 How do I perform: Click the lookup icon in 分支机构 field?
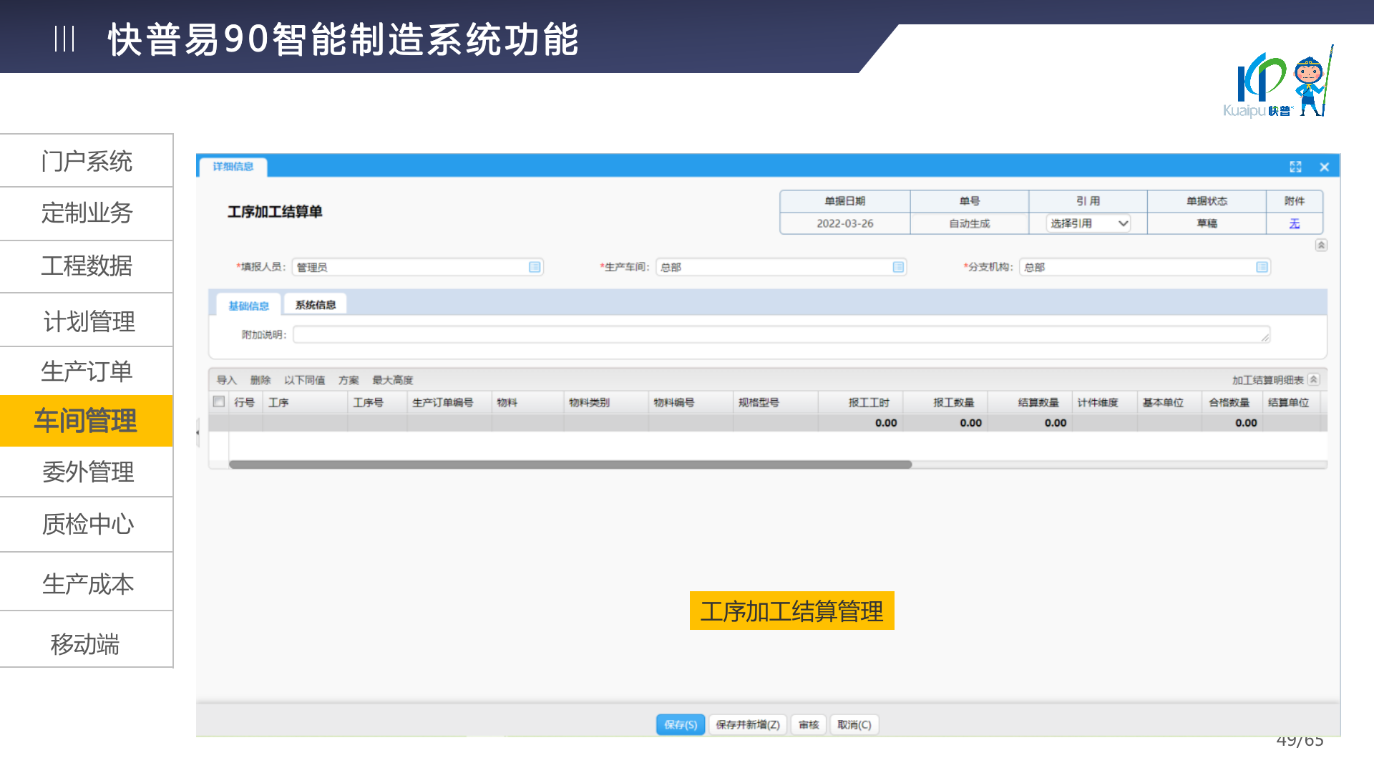pos(1262,267)
